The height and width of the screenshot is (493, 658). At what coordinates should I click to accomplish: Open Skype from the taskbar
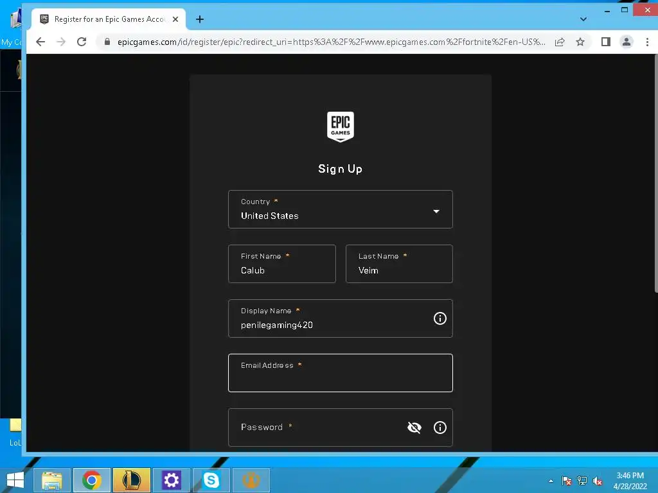click(211, 480)
